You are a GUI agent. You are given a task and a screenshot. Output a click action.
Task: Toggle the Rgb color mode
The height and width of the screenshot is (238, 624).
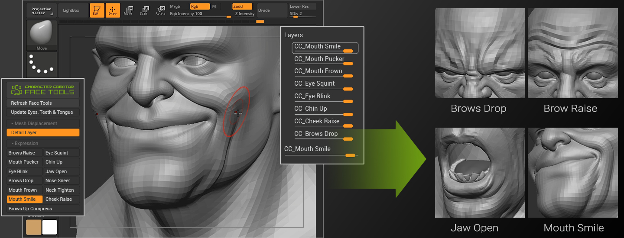tap(199, 6)
